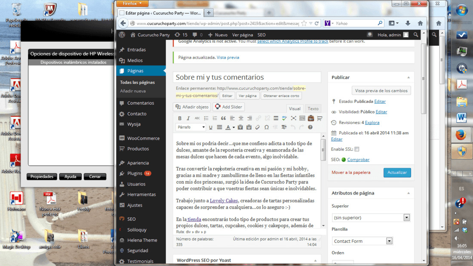The width and height of the screenshot is (473, 266).
Task: Click the Obtener enlace corto button
Action: [x=281, y=96]
